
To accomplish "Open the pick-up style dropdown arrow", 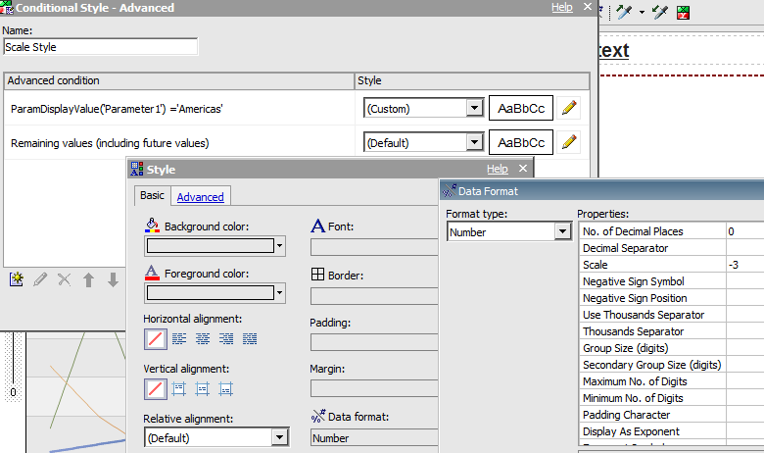I will [642, 12].
